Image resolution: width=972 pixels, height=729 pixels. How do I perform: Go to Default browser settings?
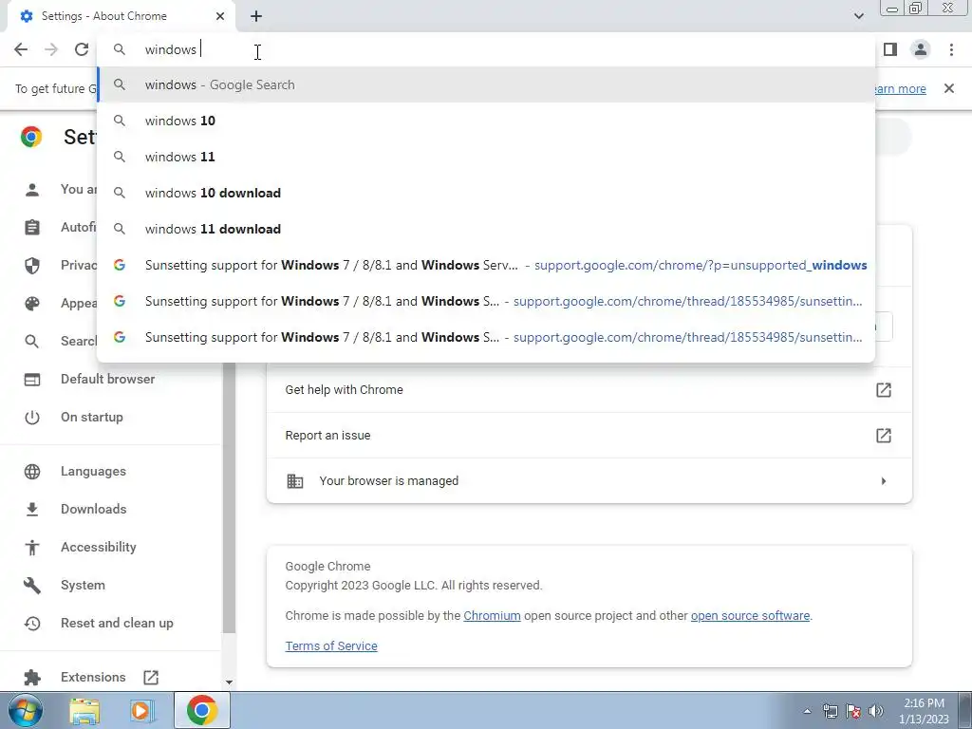[x=107, y=380]
